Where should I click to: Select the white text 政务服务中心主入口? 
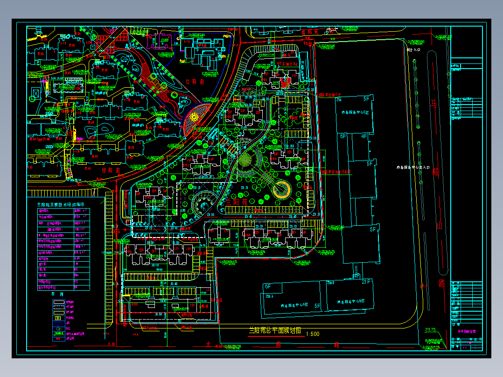pos(413,168)
